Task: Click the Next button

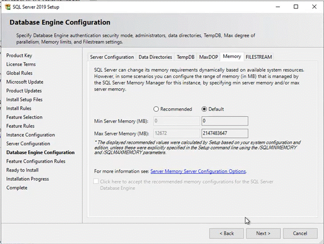Action: coord(263,233)
